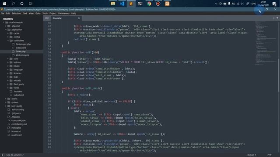Image resolution: width=280 pixels, height=157 pixels.
Task: Collapse application folder
Action: 6,30
